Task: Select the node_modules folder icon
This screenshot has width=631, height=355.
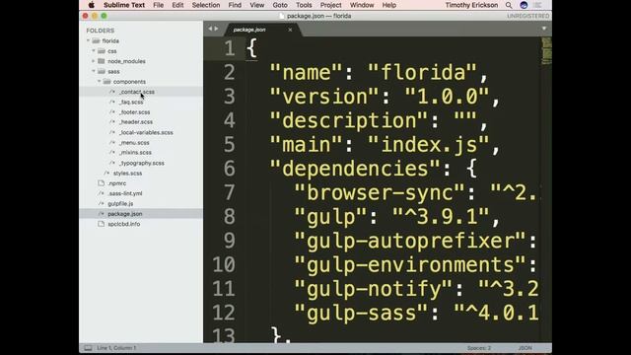Action: click(x=102, y=61)
